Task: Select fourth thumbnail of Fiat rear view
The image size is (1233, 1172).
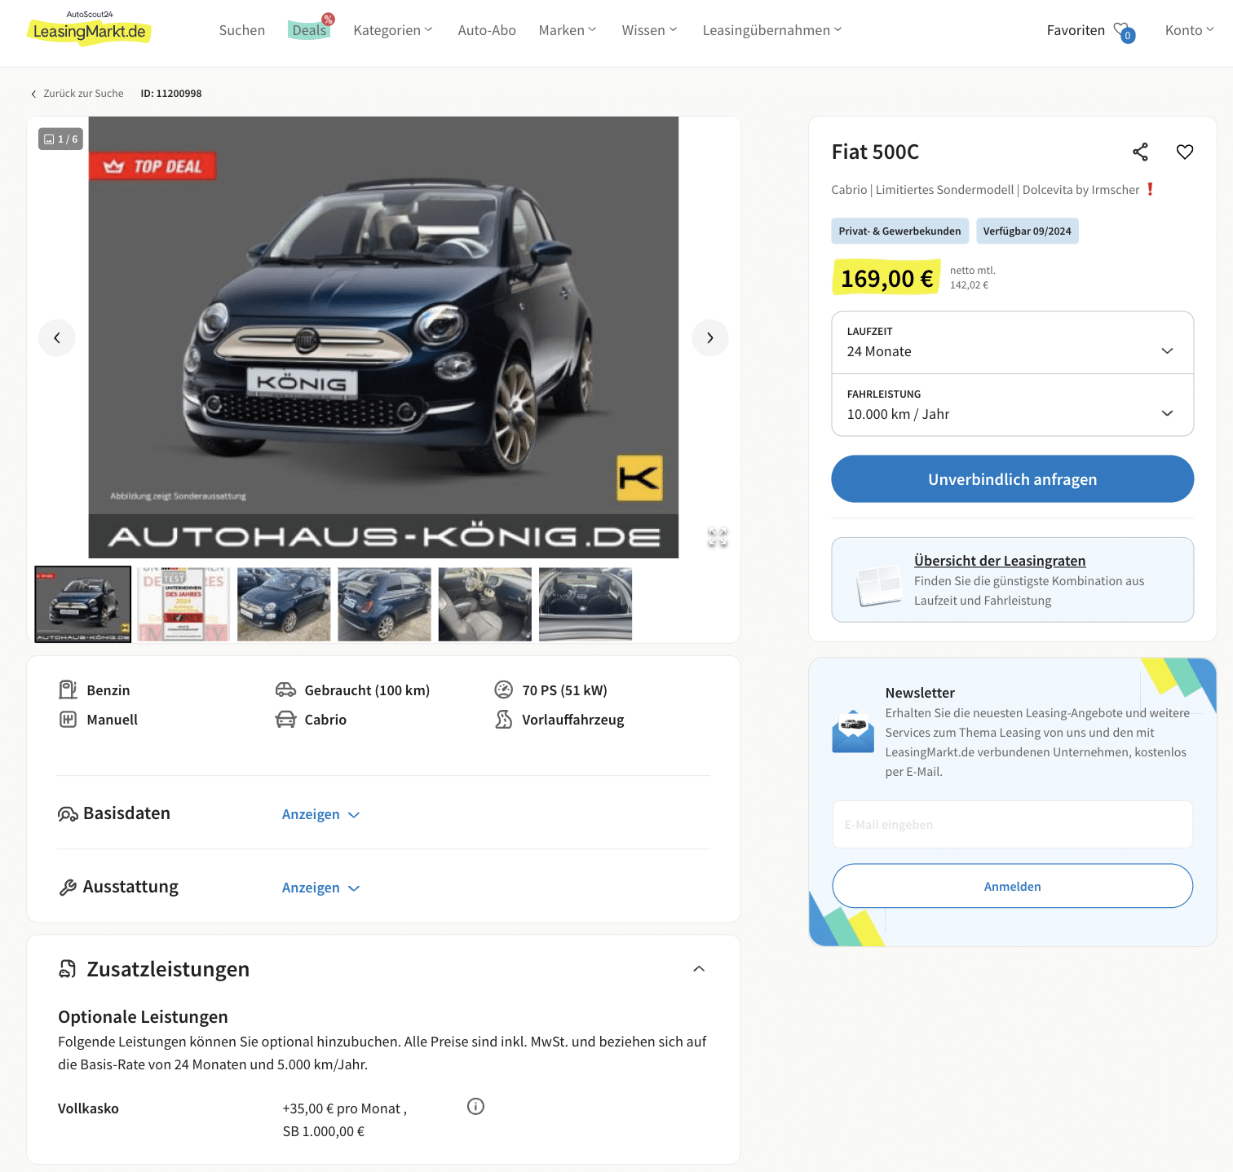Action: (x=384, y=605)
